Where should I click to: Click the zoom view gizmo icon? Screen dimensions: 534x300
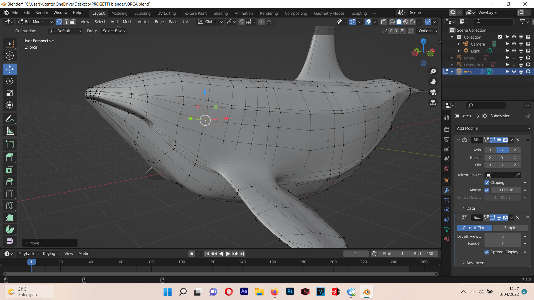tap(433, 71)
